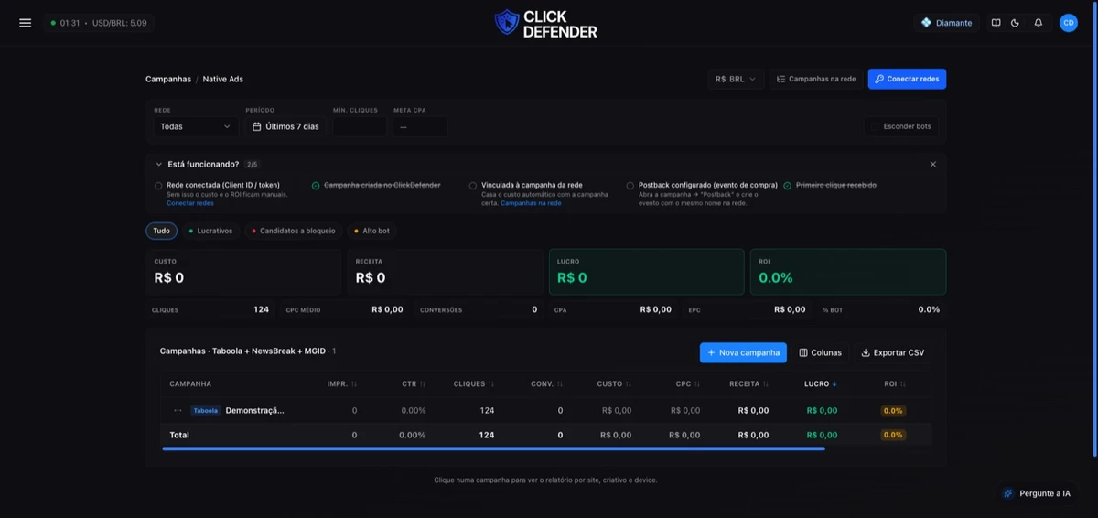The height and width of the screenshot is (518, 1098).
Task: Click the Click Defender shield logo
Action: (507, 23)
